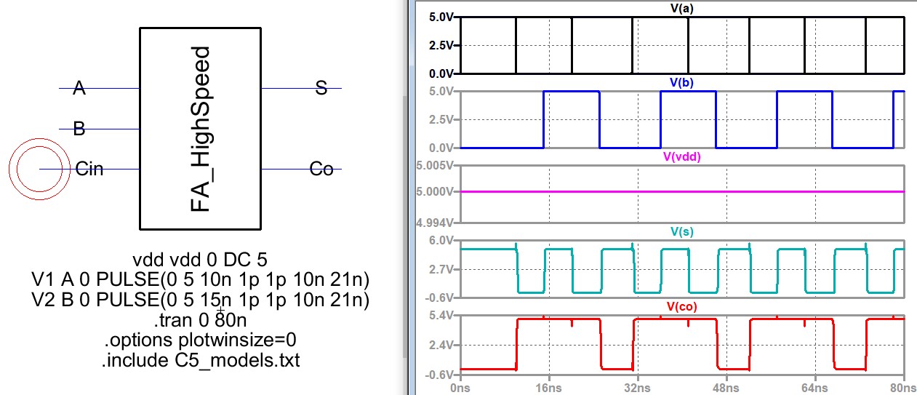Click the V2 B PULSE source statement

201,299
